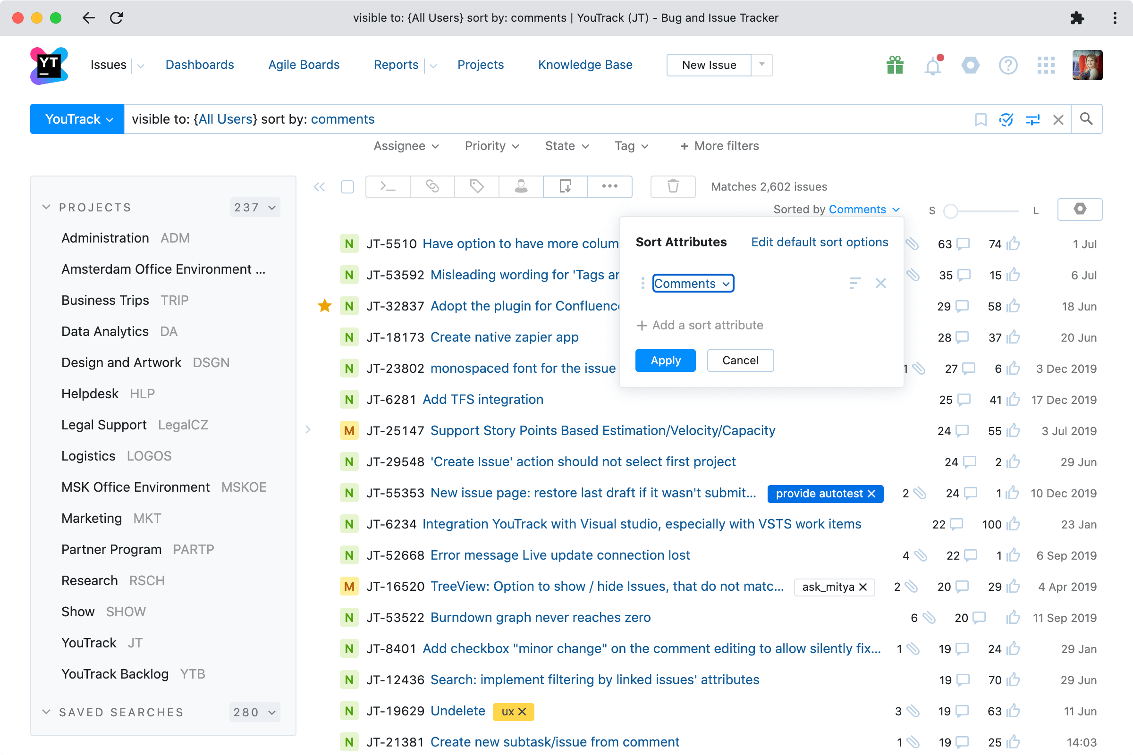Click the link issues toolbar icon
The height and width of the screenshot is (755, 1133).
(x=432, y=186)
